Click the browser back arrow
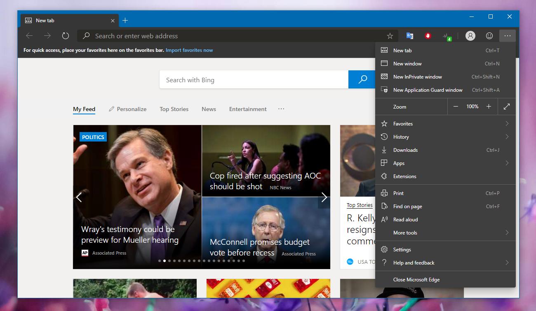The height and width of the screenshot is (311, 536). coord(29,36)
